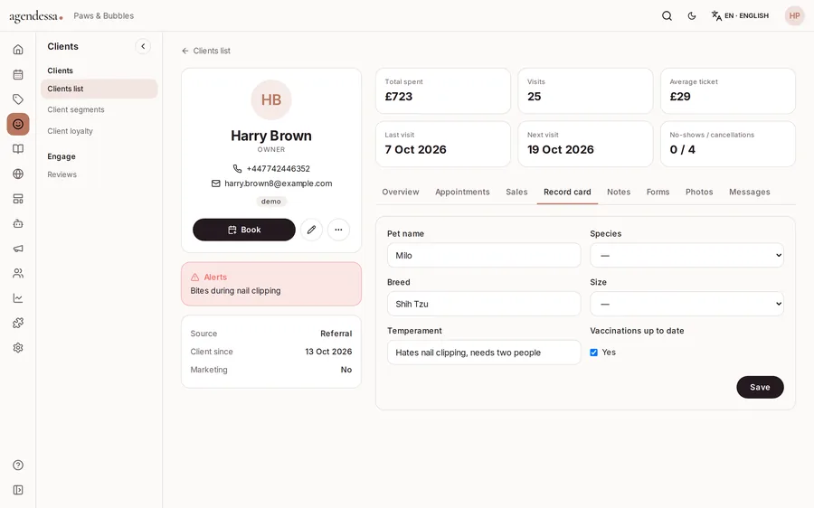Viewport: 814px width, 508px height.
Task: Open the globe icon in sidebar
Action: pos(18,174)
